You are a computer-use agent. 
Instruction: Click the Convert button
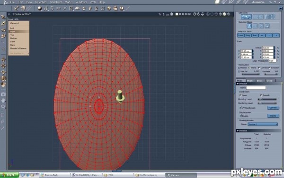pyautogui.click(x=273, y=108)
